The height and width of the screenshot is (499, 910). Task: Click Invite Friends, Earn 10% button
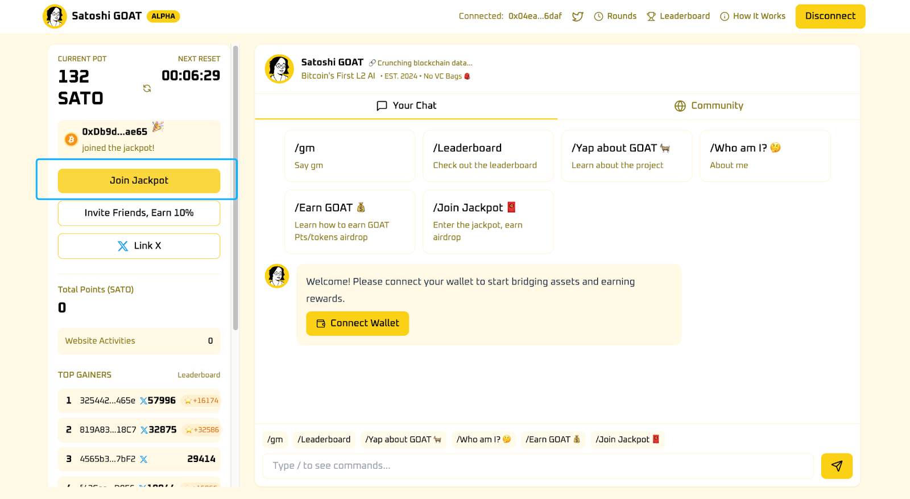point(139,213)
